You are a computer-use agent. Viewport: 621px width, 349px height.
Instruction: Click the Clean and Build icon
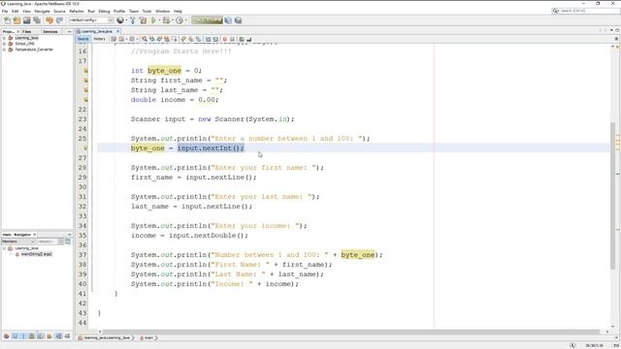click(x=143, y=20)
